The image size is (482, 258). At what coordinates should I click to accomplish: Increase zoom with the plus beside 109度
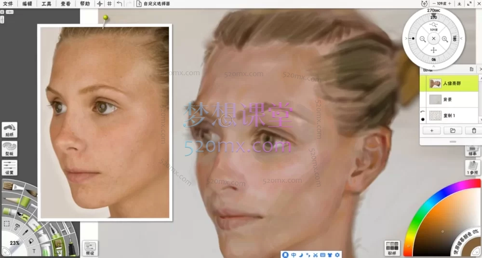(x=449, y=4)
